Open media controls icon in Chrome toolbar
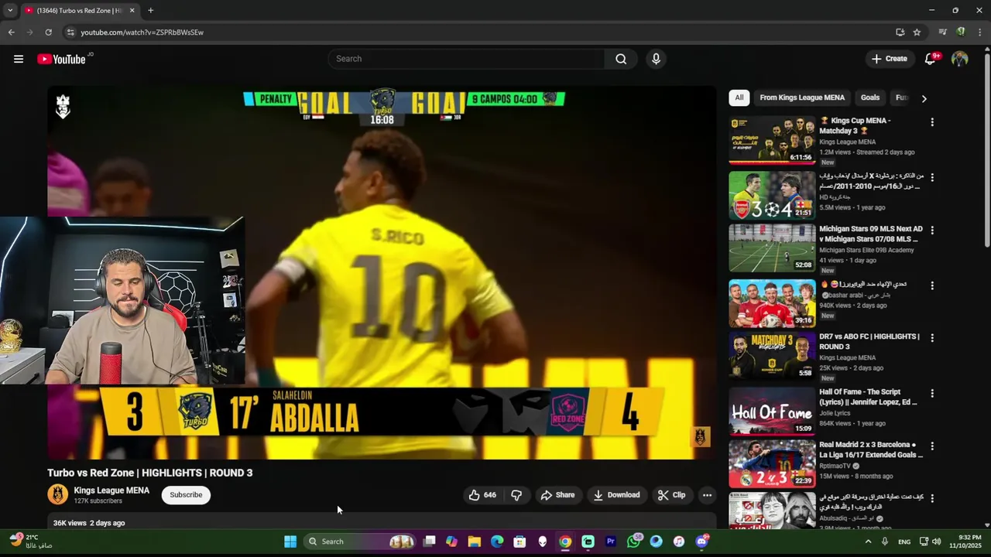This screenshot has height=557, width=991. [942, 32]
